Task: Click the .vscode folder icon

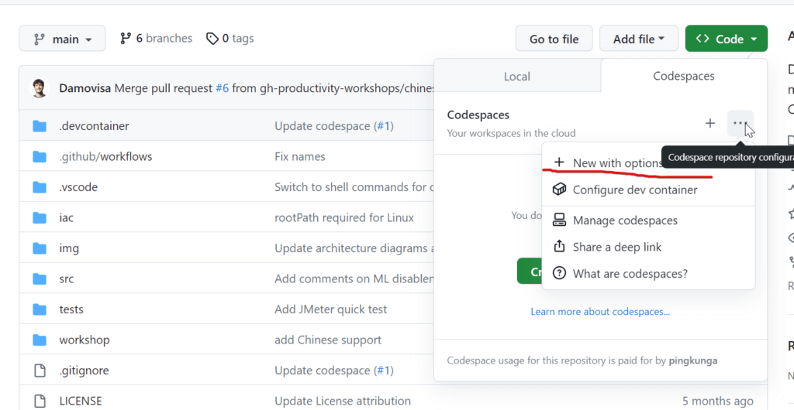Action: (x=40, y=187)
